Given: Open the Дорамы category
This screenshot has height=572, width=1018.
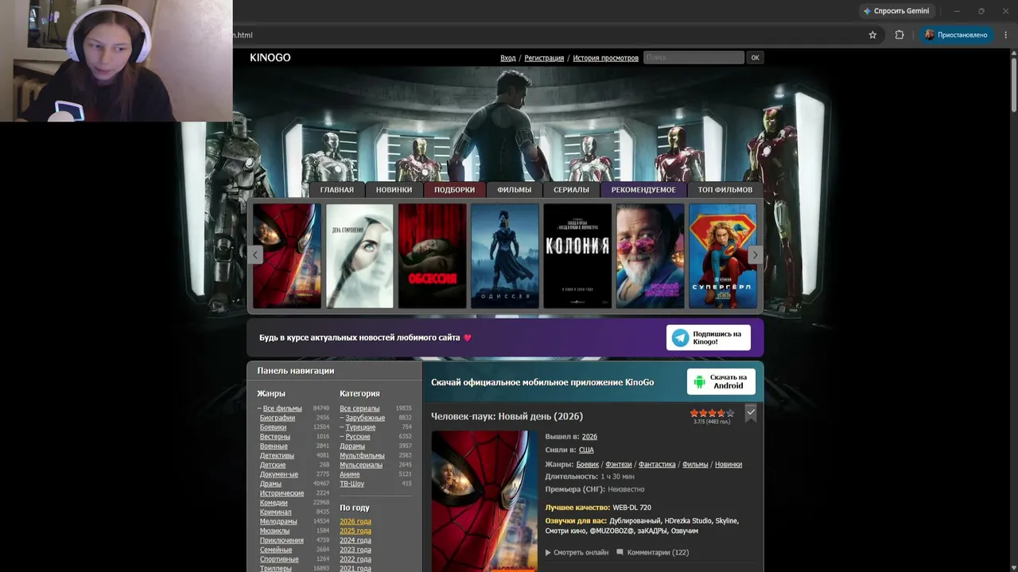Looking at the screenshot, I should (352, 446).
